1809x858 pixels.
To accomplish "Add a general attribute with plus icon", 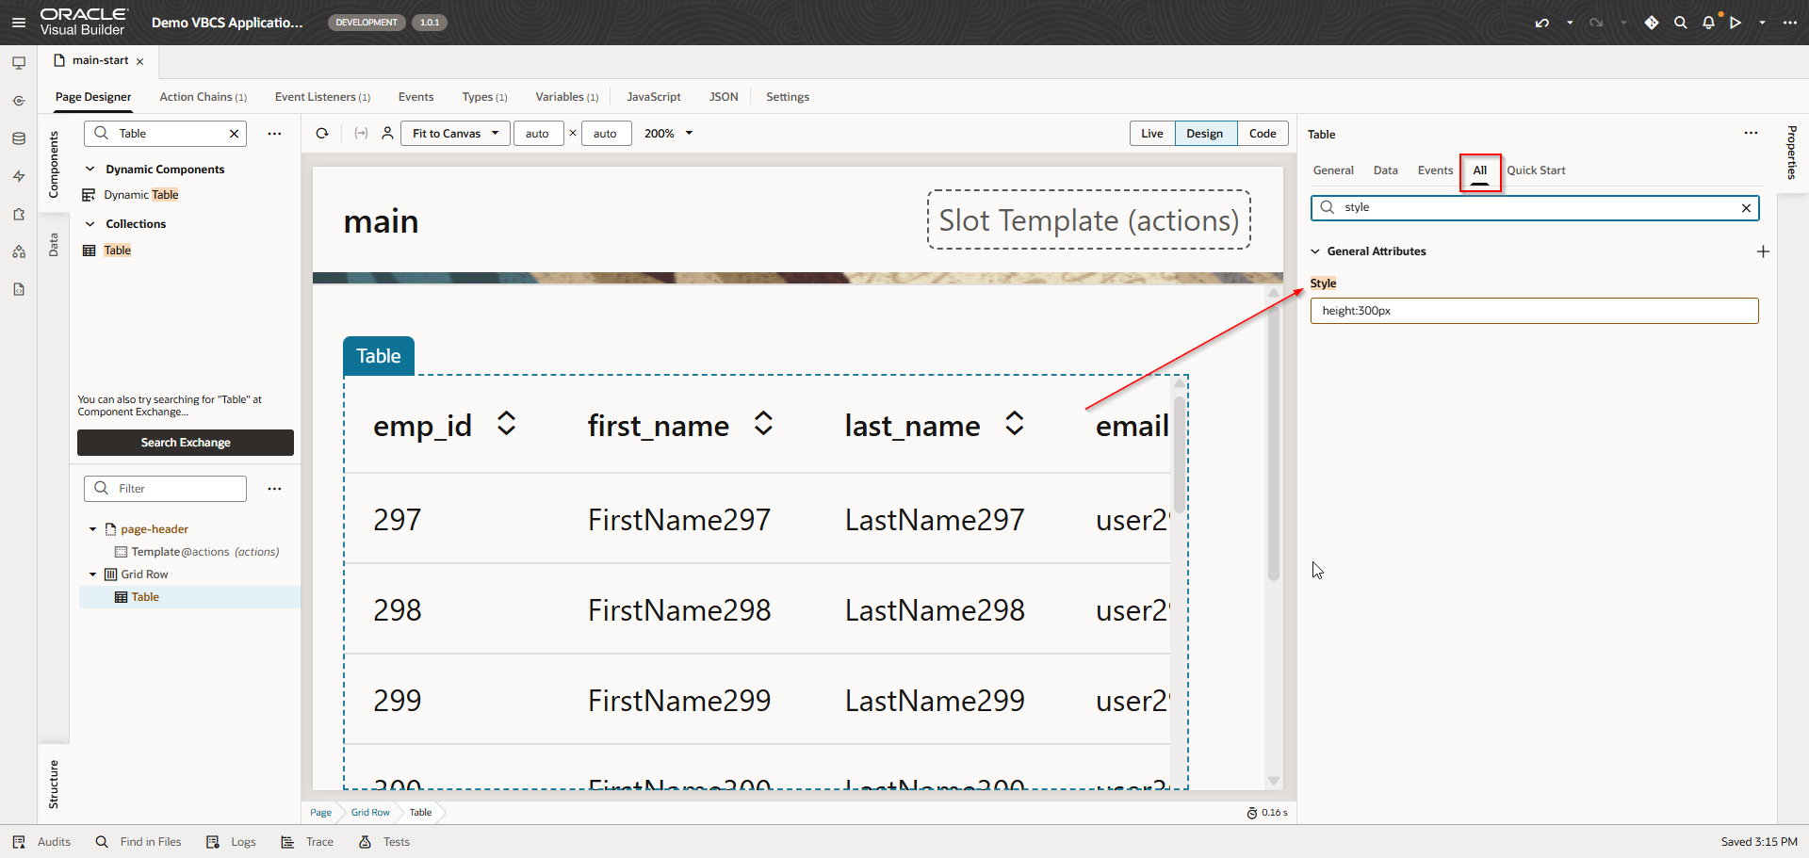I will (1763, 251).
